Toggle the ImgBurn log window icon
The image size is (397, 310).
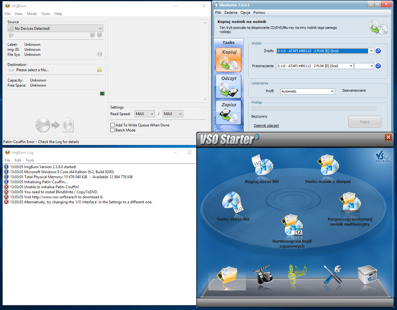(102, 94)
